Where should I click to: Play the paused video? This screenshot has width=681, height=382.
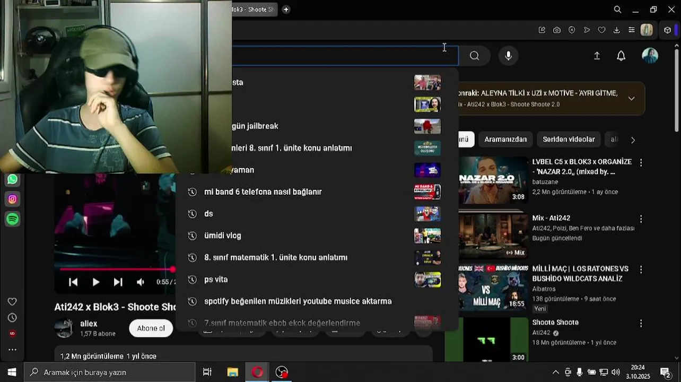pyautogui.click(x=95, y=282)
